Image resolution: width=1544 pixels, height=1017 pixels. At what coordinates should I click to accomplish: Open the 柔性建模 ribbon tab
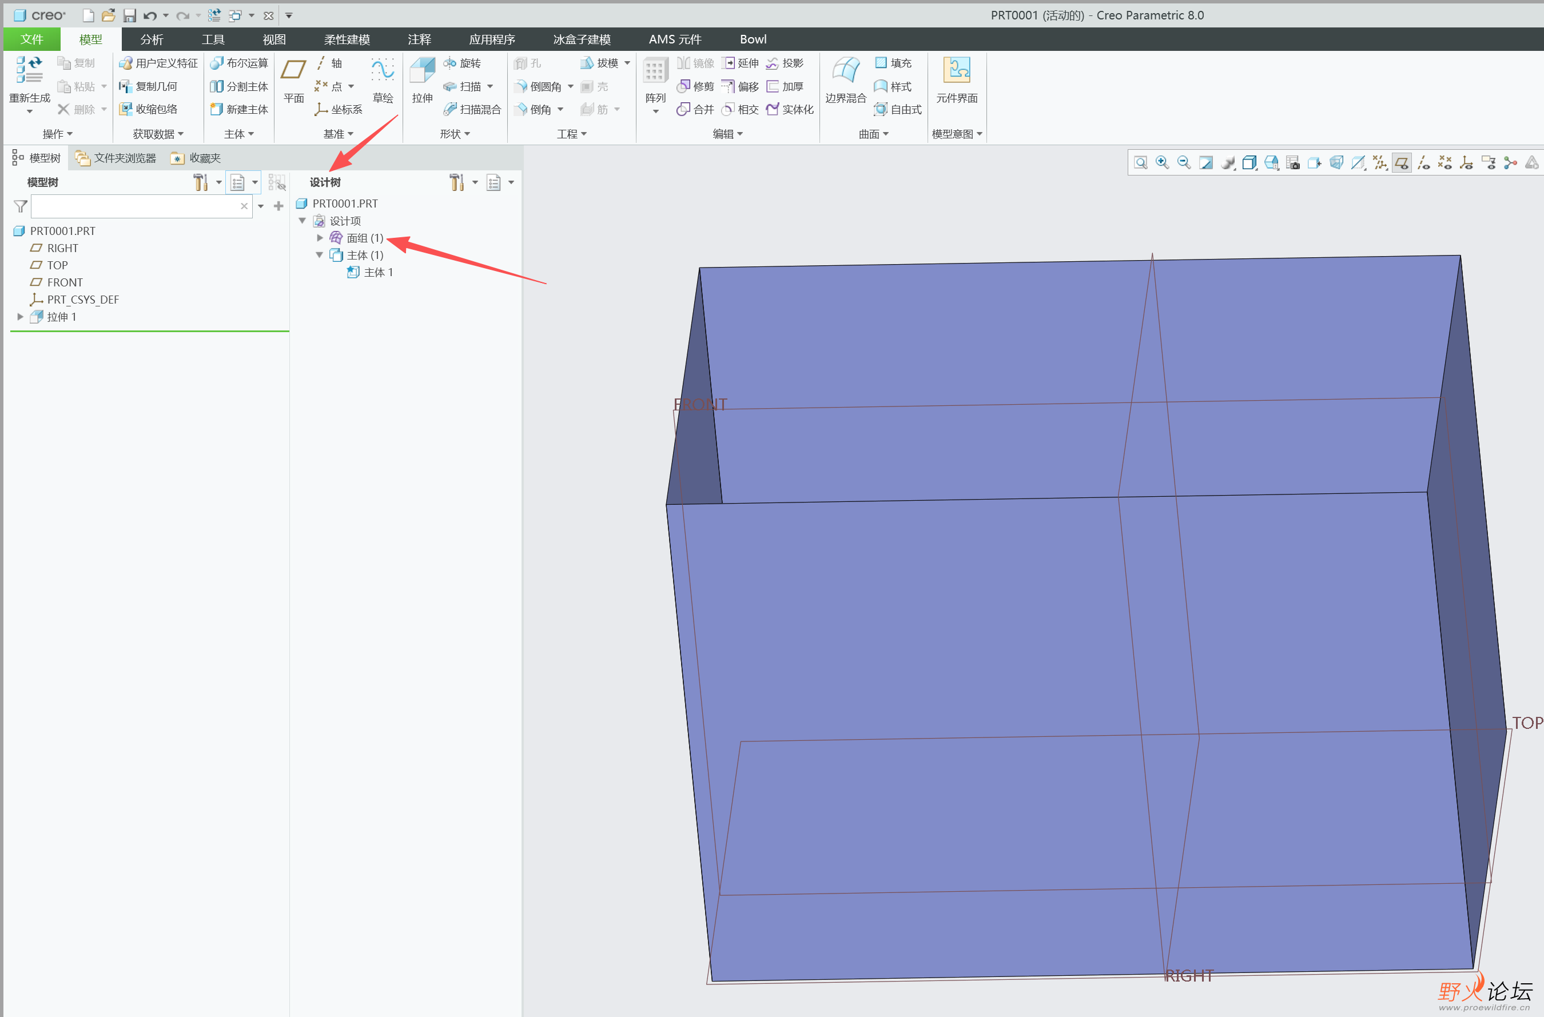[347, 39]
